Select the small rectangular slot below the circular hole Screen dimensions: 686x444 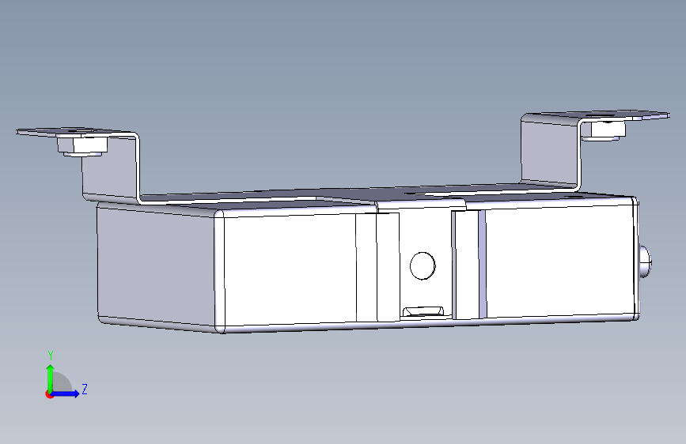pos(423,311)
